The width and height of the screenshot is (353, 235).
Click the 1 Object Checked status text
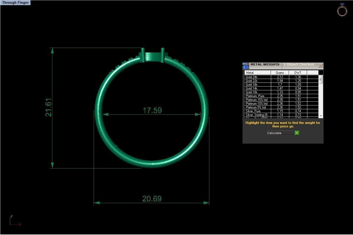299,64
